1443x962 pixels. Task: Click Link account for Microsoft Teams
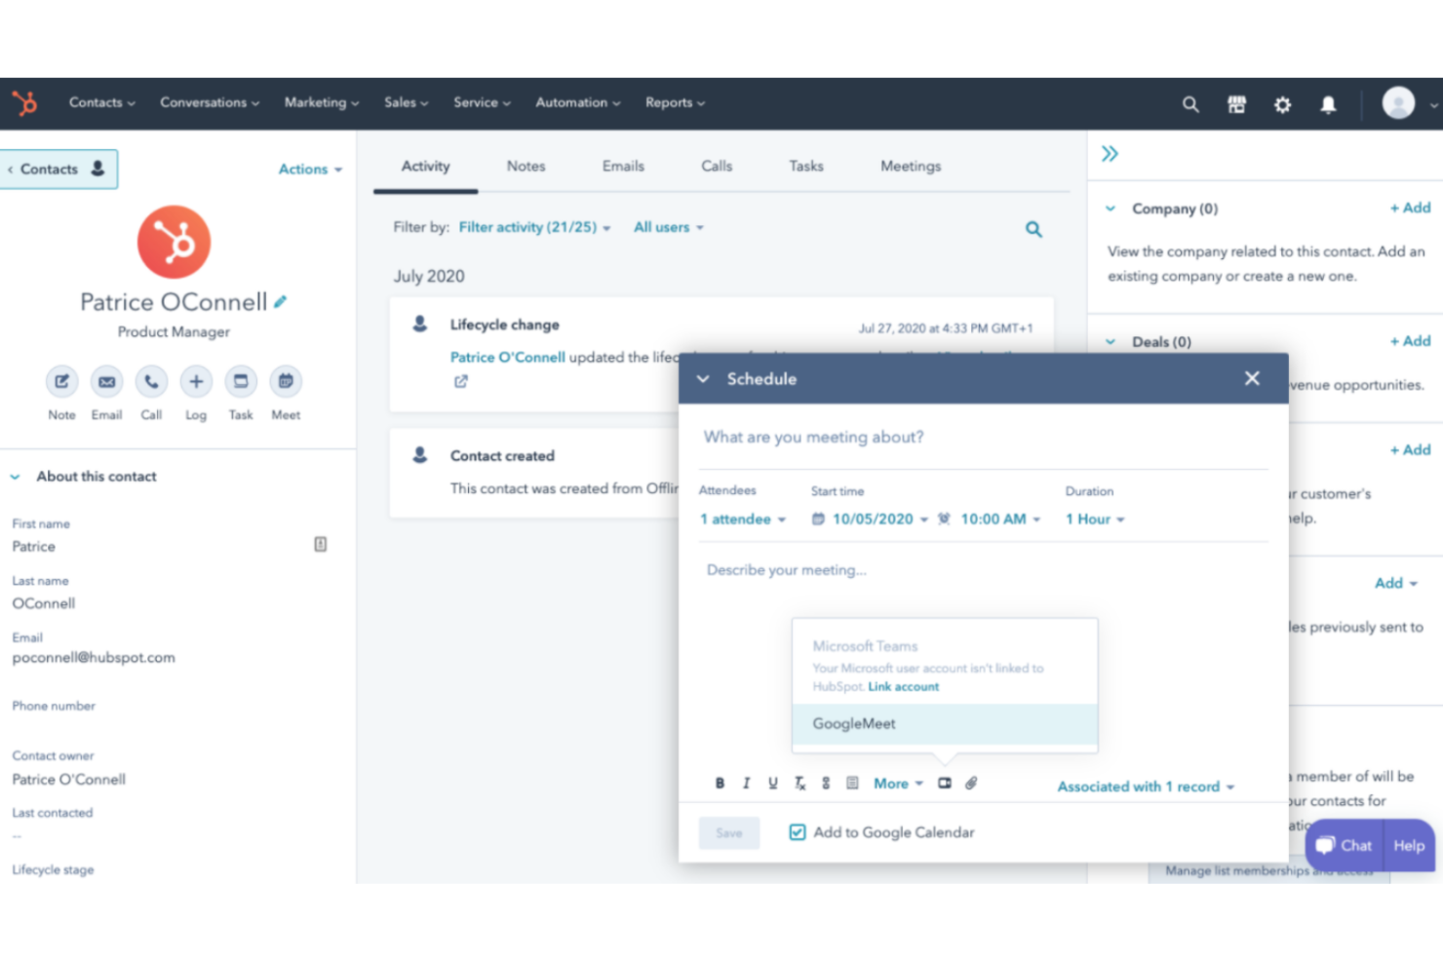point(904,687)
